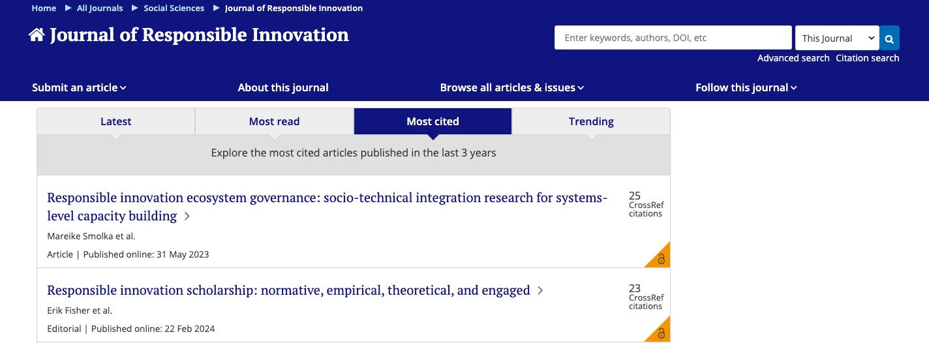Click chevron after 'capacity building' article title

click(x=187, y=216)
